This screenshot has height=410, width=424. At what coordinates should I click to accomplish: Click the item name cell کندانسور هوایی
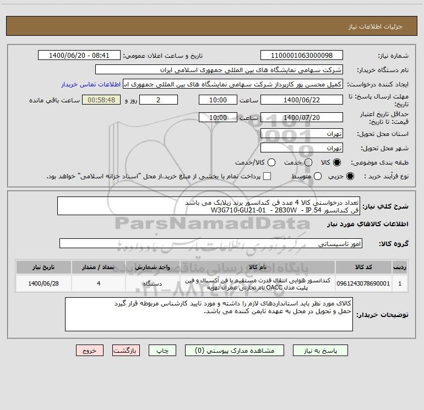tap(258, 283)
